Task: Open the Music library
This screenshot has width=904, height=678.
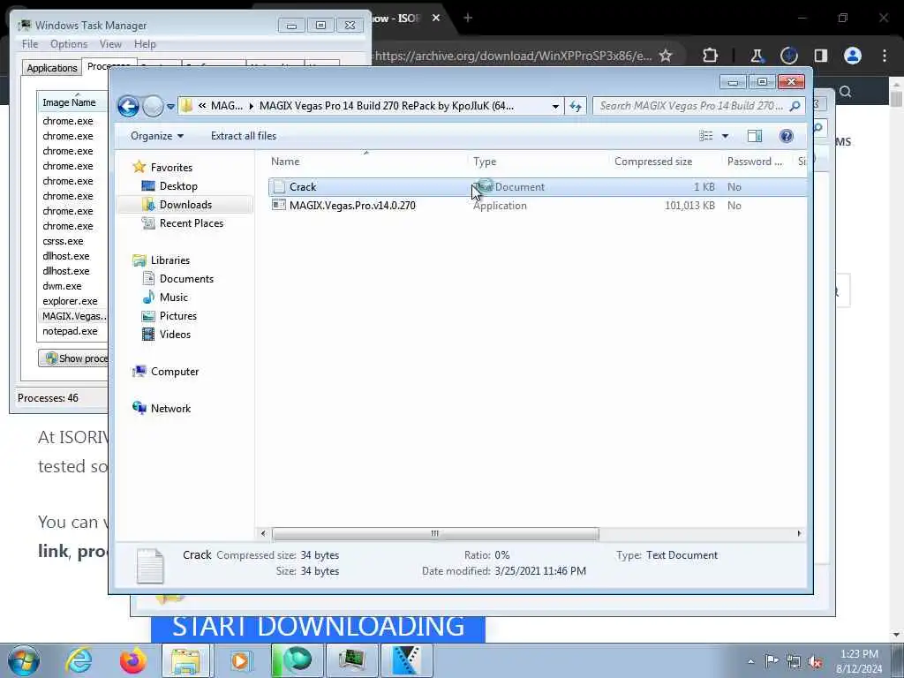Action: 173,298
